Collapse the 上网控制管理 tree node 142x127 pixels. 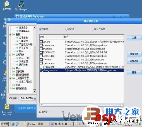(x=10, y=78)
